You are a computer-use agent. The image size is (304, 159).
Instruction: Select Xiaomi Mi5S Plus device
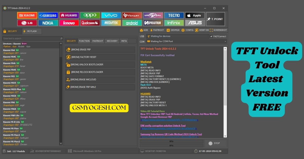(31, 91)
